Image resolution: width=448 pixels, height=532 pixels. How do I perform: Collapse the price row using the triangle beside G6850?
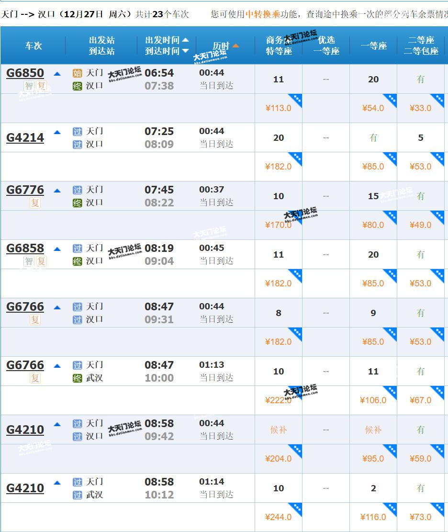tap(57, 74)
